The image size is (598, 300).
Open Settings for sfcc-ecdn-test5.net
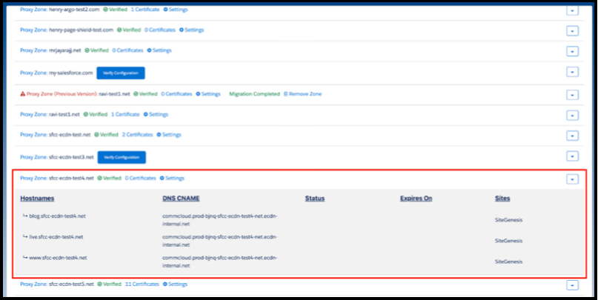coord(175,284)
